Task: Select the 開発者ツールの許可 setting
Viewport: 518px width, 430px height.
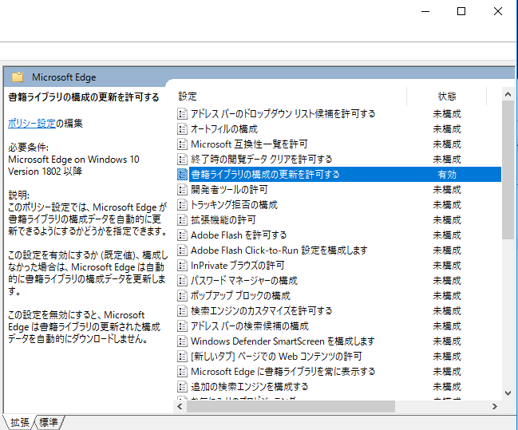Action: (229, 190)
